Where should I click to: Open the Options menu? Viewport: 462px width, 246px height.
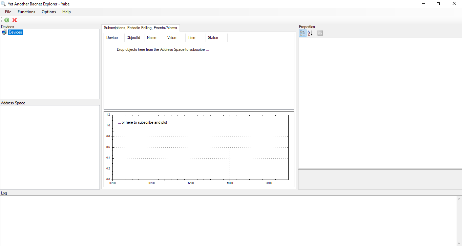49,12
